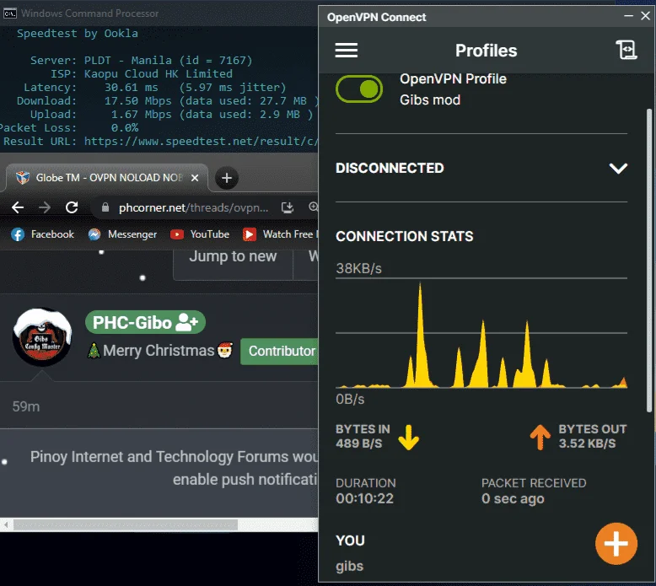Image resolution: width=656 pixels, height=586 pixels.
Task: Select the Globe TM browser tab
Action: (x=107, y=178)
